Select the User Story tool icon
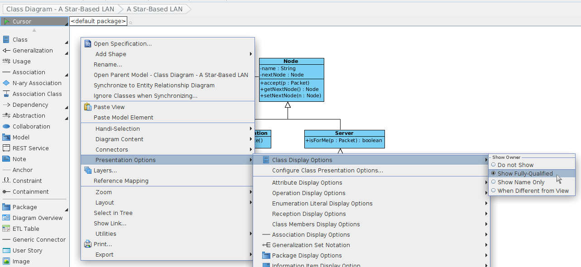The image size is (581, 267). tap(6, 250)
